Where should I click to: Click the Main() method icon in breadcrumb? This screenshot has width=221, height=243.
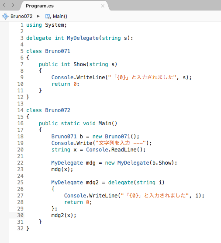pyautogui.click(x=48, y=17)
